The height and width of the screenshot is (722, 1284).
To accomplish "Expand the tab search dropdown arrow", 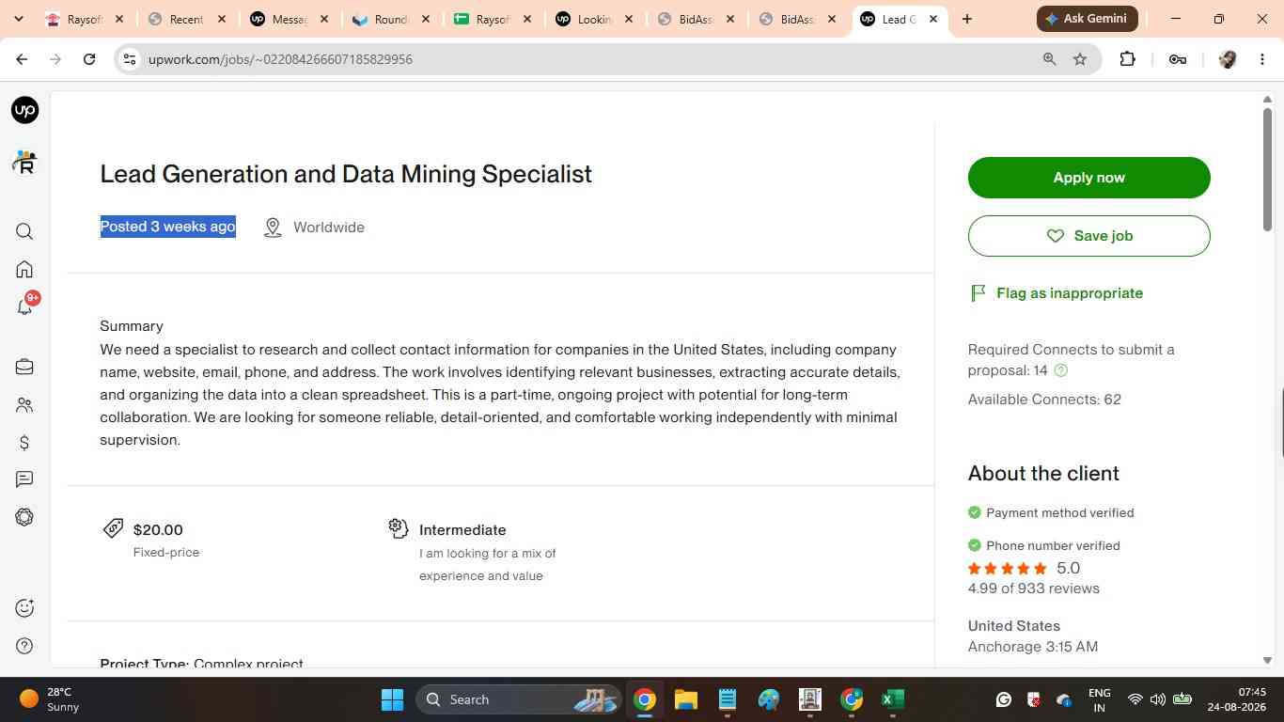I will [x=19, y=19].
